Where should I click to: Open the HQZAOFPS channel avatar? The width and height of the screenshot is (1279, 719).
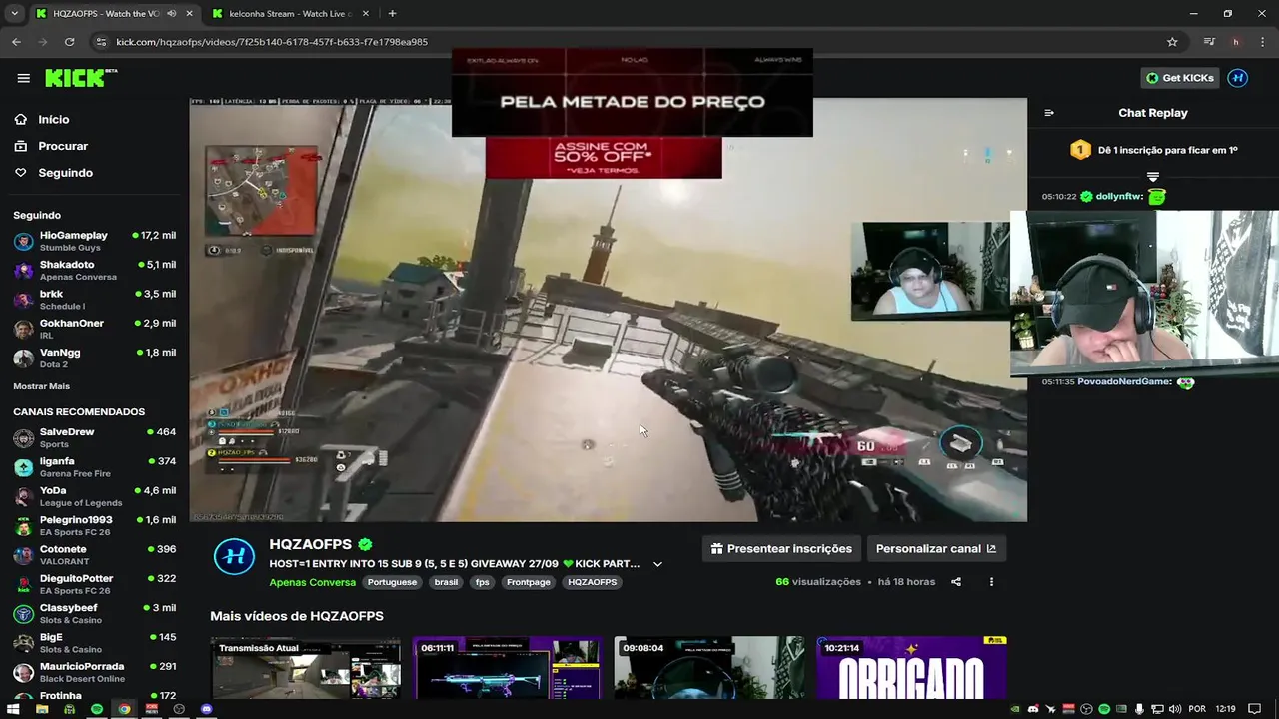[234, 556]
